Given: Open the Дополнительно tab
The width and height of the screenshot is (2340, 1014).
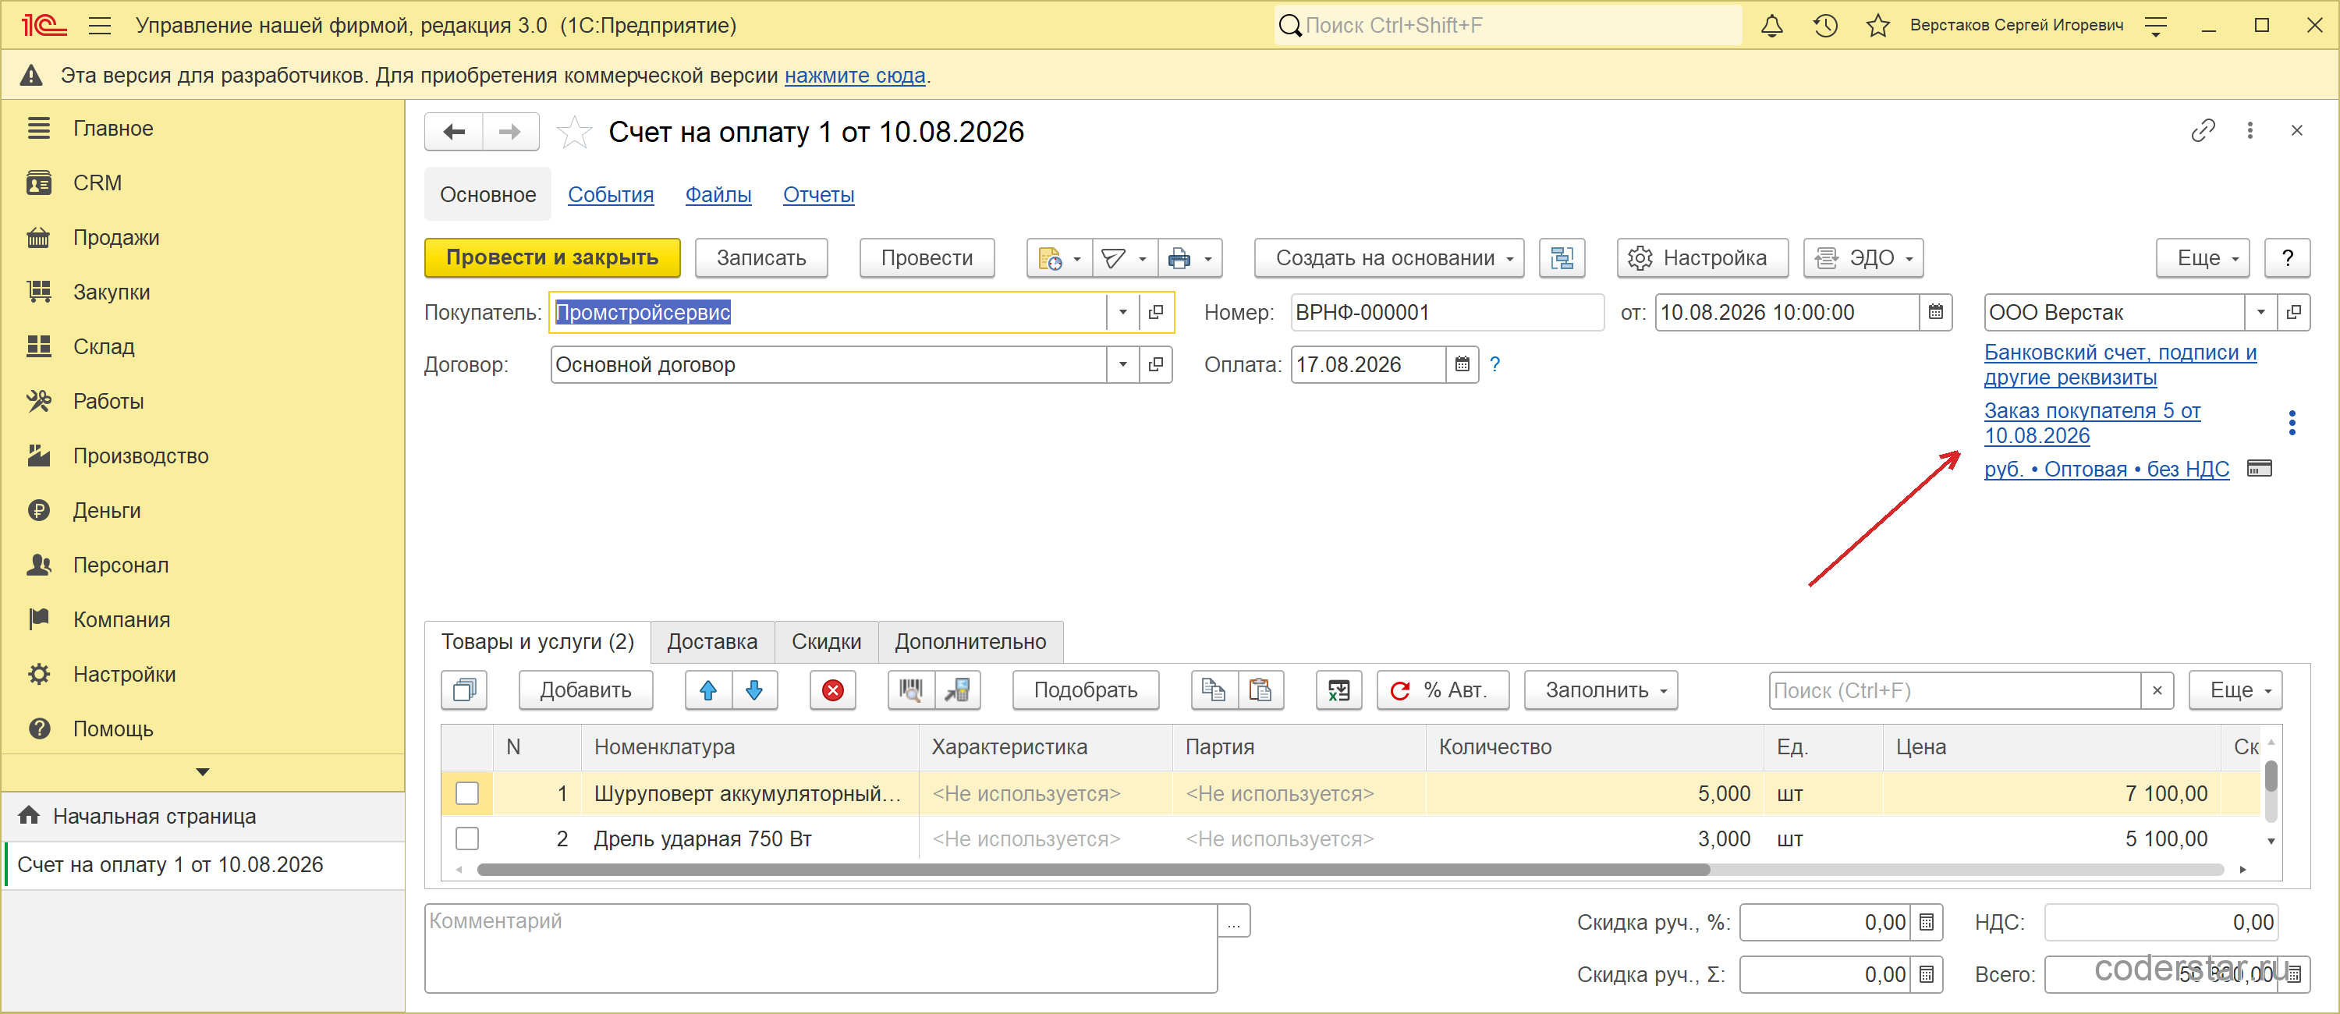Looking at the screenshot, I should coord(970,643).
